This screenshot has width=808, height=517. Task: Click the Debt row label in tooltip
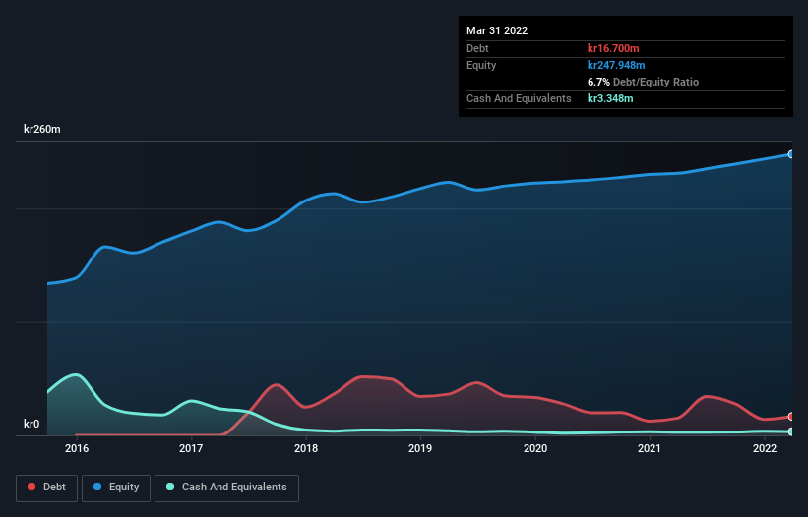pos(477,48)
